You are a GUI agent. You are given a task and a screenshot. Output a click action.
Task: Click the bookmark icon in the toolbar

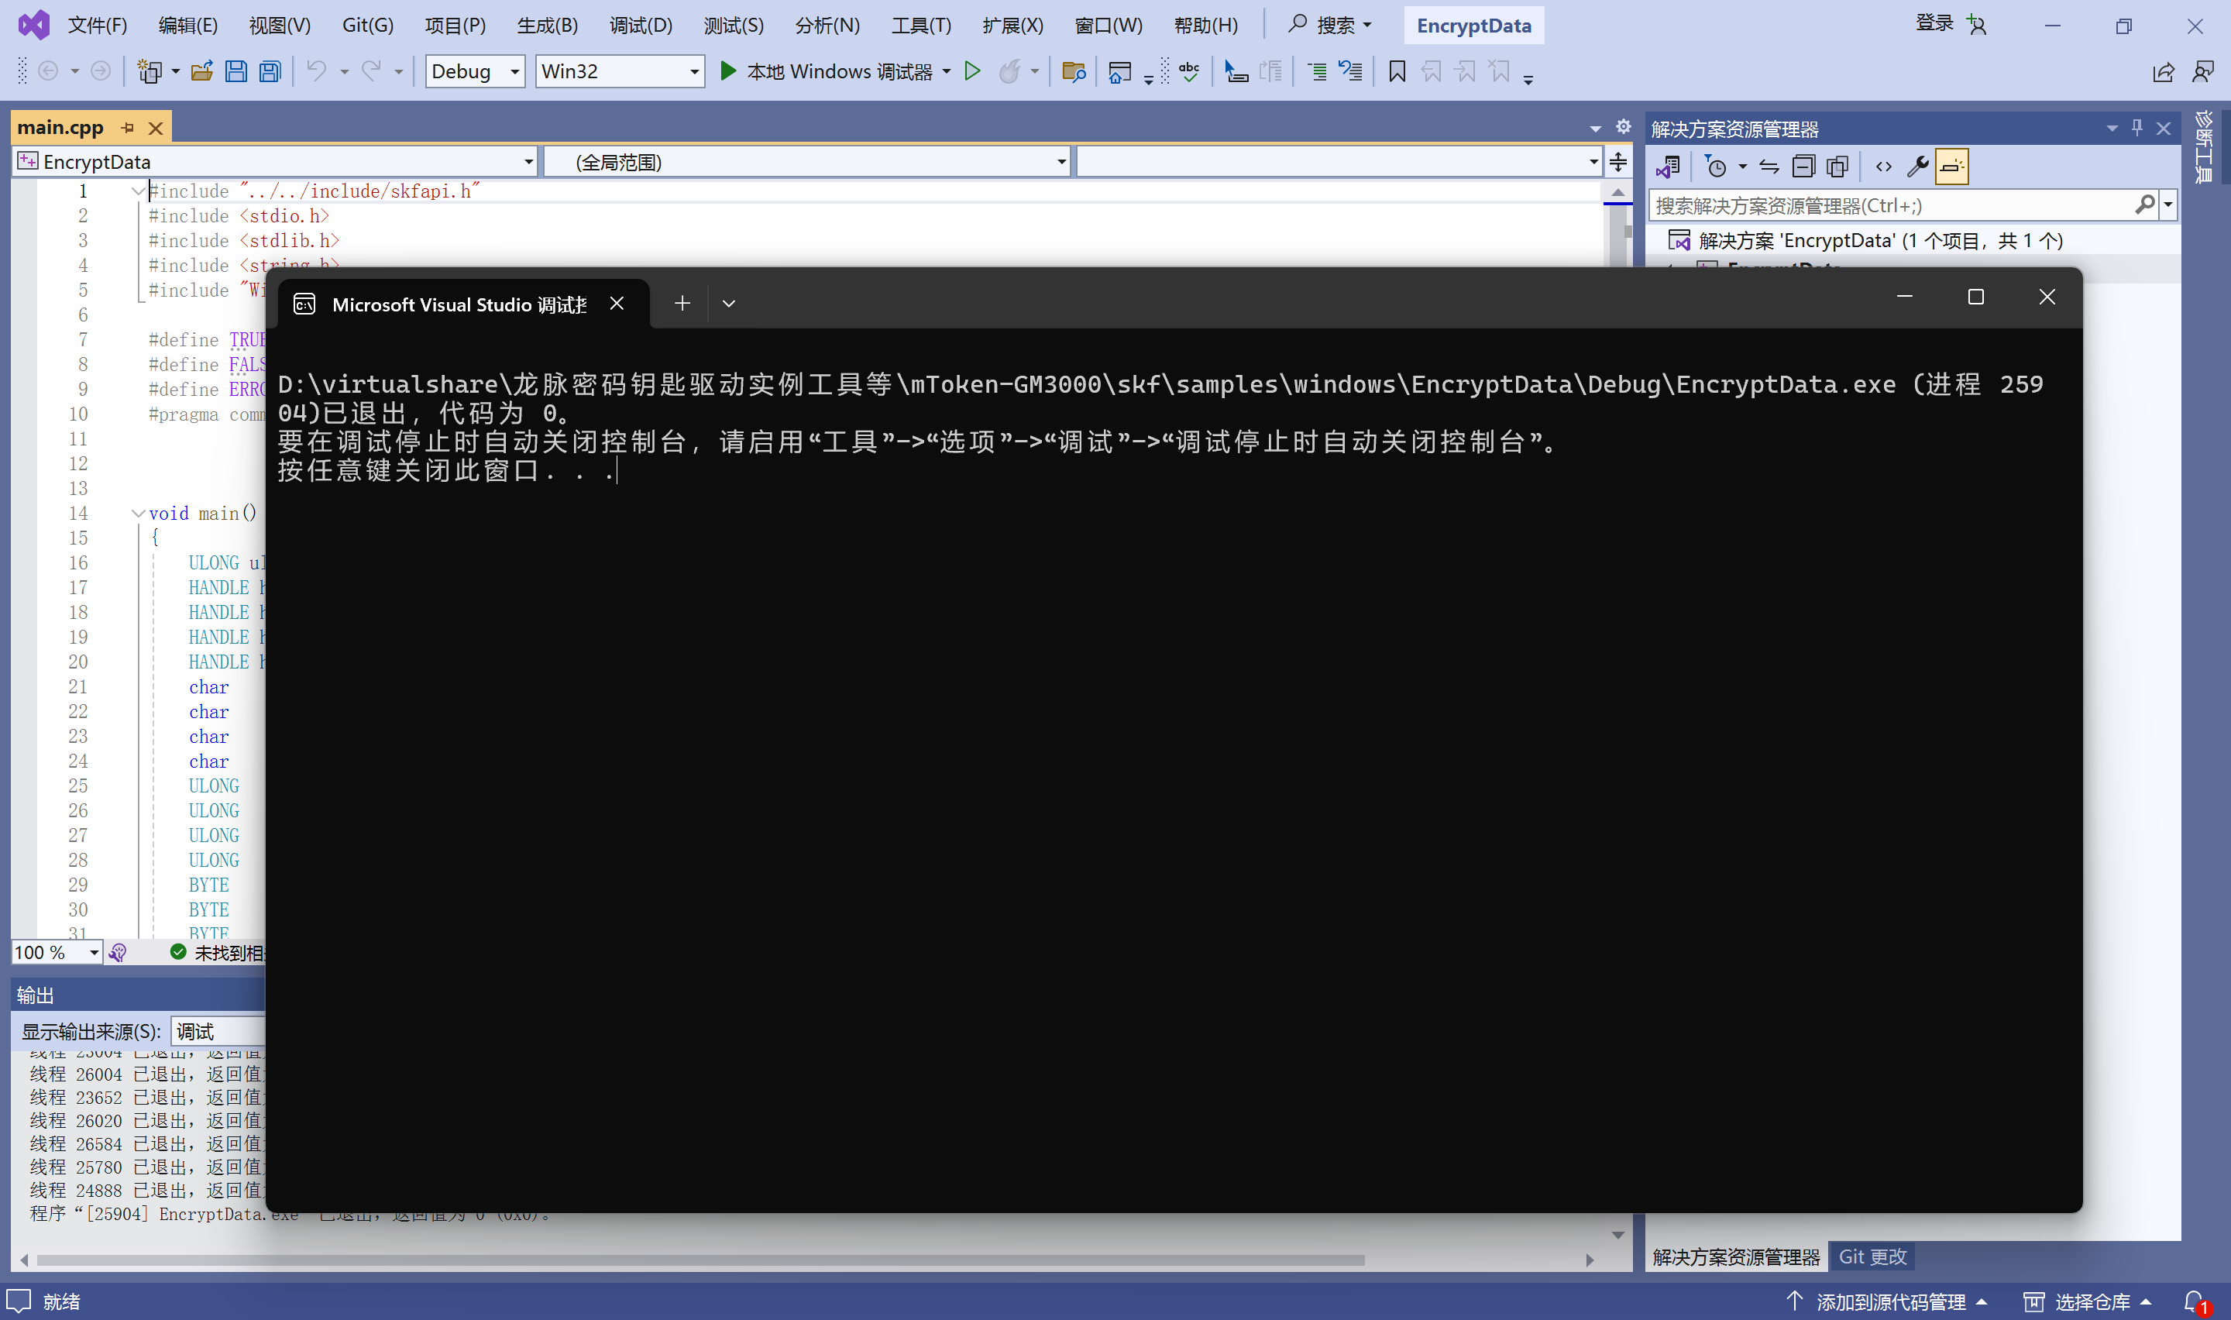click(1397, 71)
